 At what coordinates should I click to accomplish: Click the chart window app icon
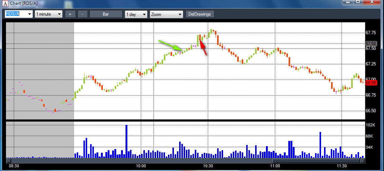[5, 4]
